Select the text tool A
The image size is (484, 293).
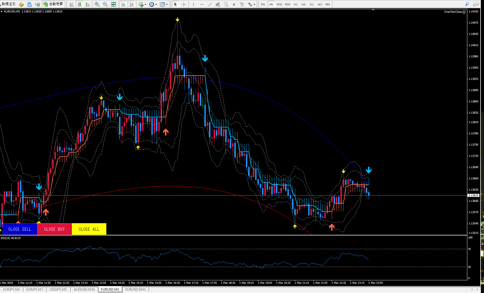tap(234, 4)
